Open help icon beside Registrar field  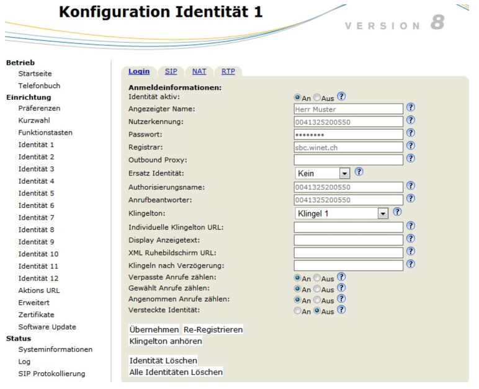click(x=411, y=145)
